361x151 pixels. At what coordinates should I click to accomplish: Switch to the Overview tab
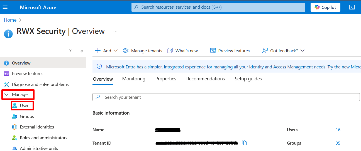pyautogui.click(x=103, y=79)
